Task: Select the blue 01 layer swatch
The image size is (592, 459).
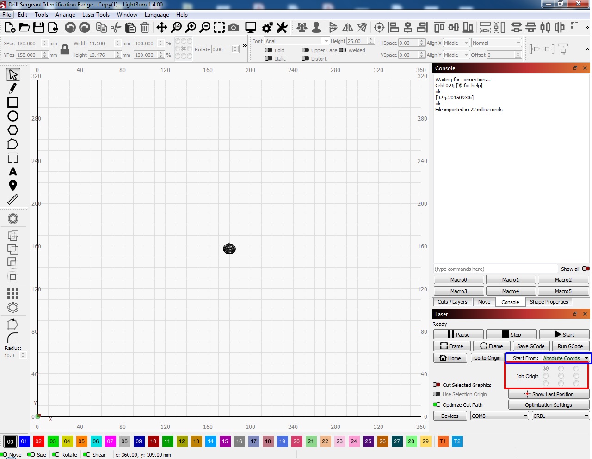Action: [x=24, y=441]
